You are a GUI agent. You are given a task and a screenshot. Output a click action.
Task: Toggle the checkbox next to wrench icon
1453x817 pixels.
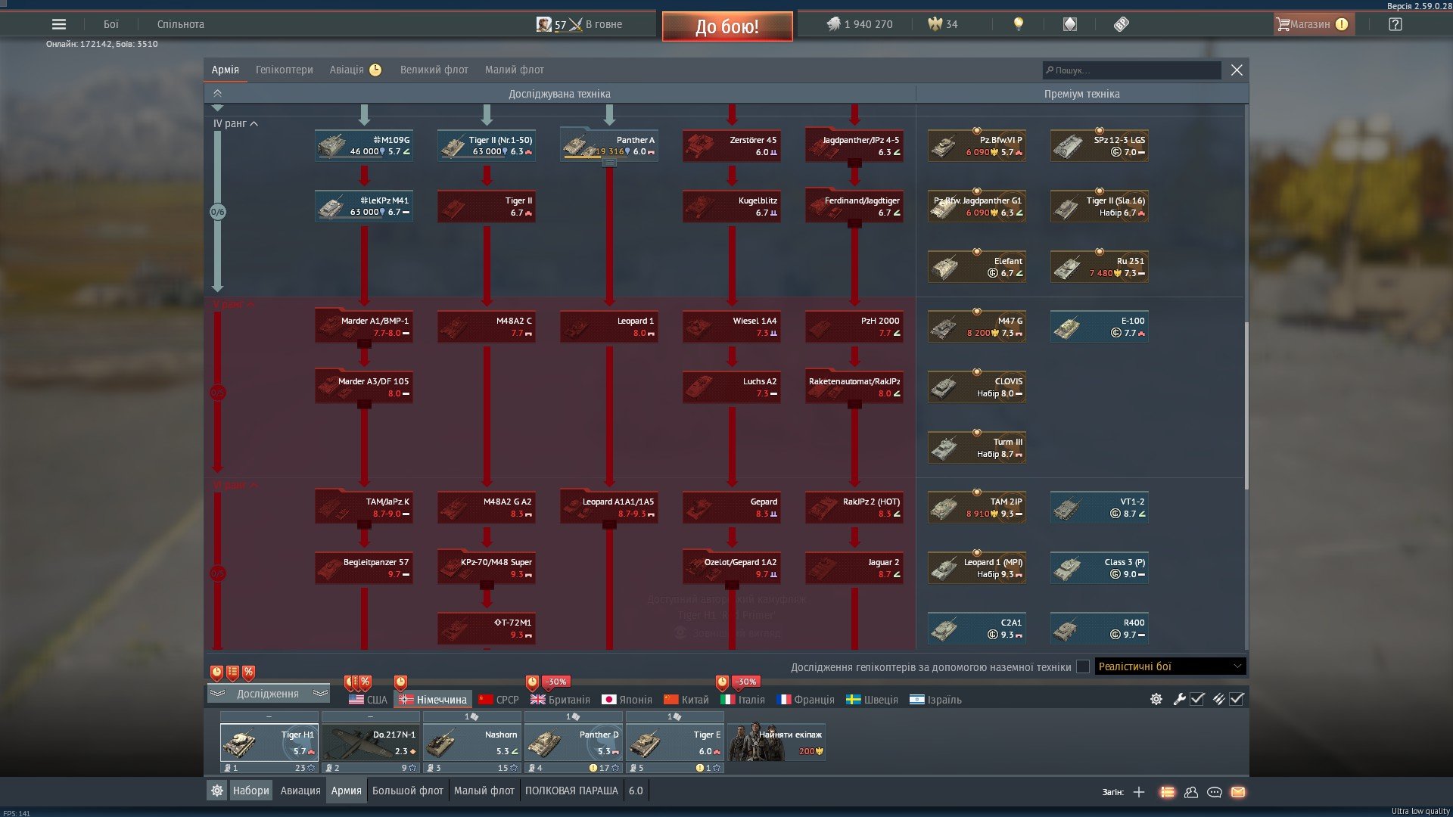click(x=1197, y=699)
